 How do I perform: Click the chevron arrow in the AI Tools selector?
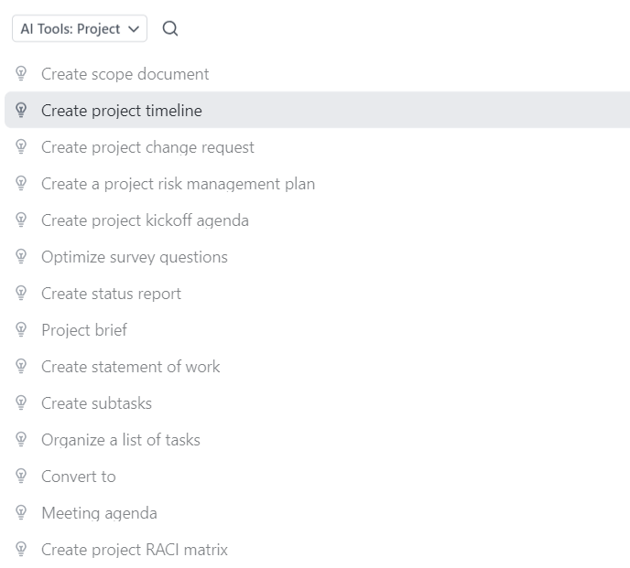(134, 29)
